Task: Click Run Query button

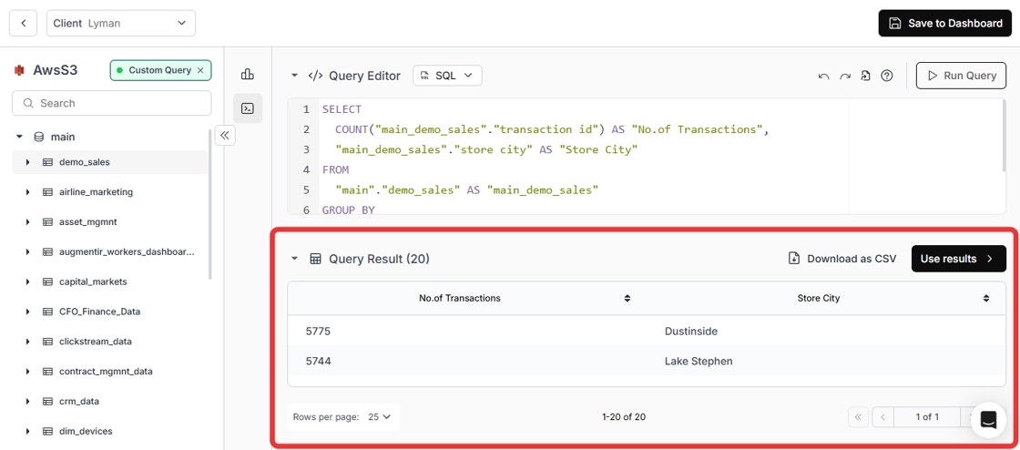Action: tap(962, 76)
